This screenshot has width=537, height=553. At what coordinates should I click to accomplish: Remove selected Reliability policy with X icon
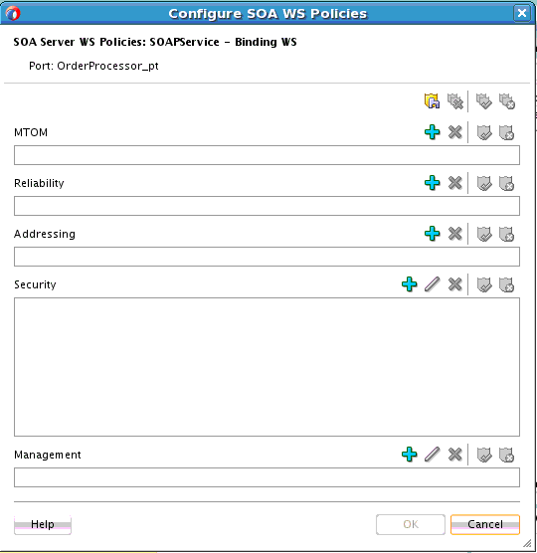(x=455, y=183)
